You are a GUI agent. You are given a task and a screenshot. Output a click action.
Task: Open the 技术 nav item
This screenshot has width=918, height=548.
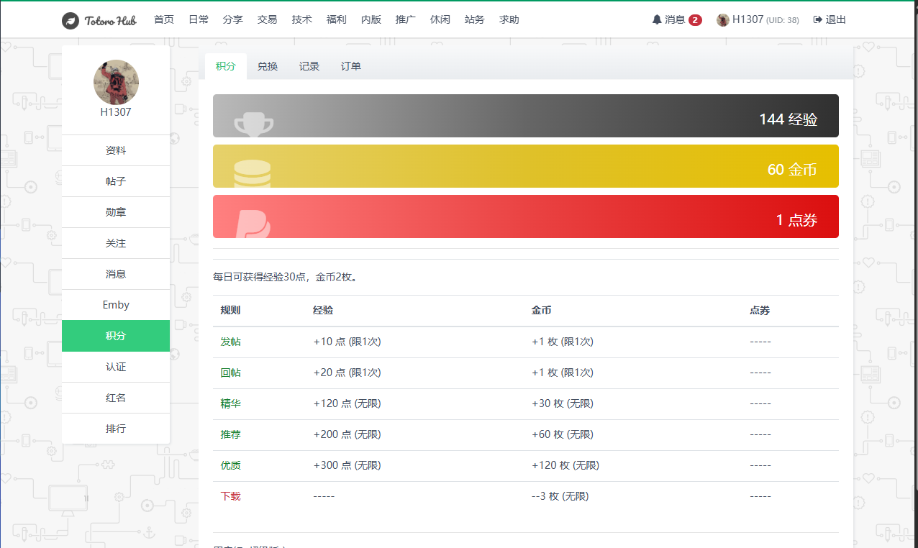click(302, 19)
